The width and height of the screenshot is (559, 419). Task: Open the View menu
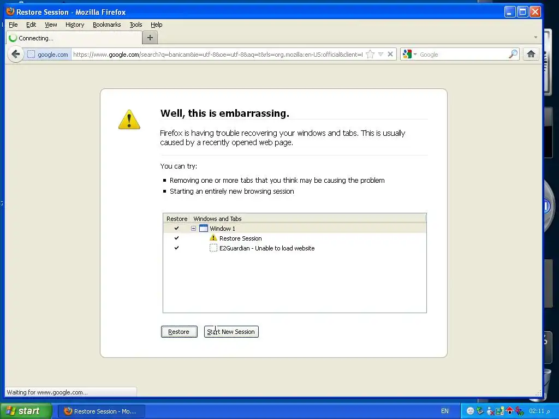pos(51,25)
